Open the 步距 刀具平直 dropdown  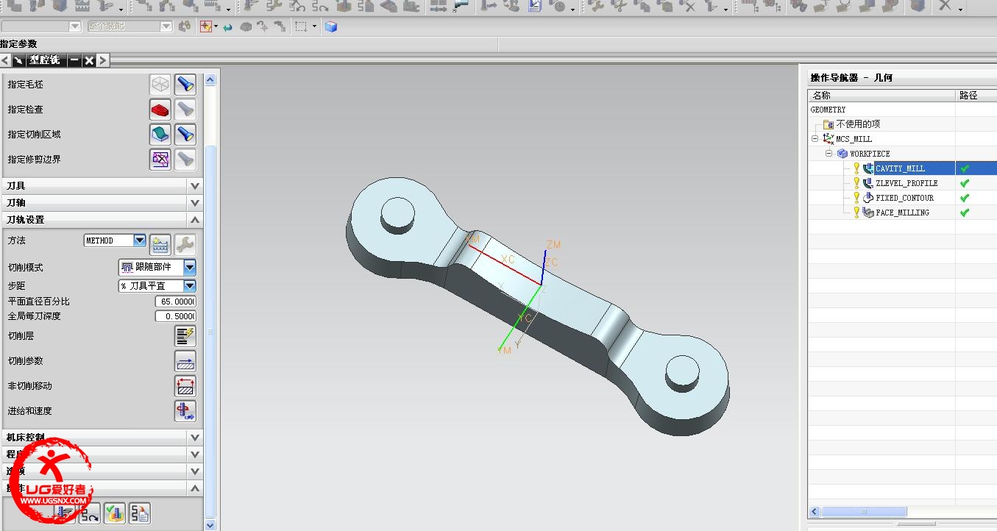[190, 286]
